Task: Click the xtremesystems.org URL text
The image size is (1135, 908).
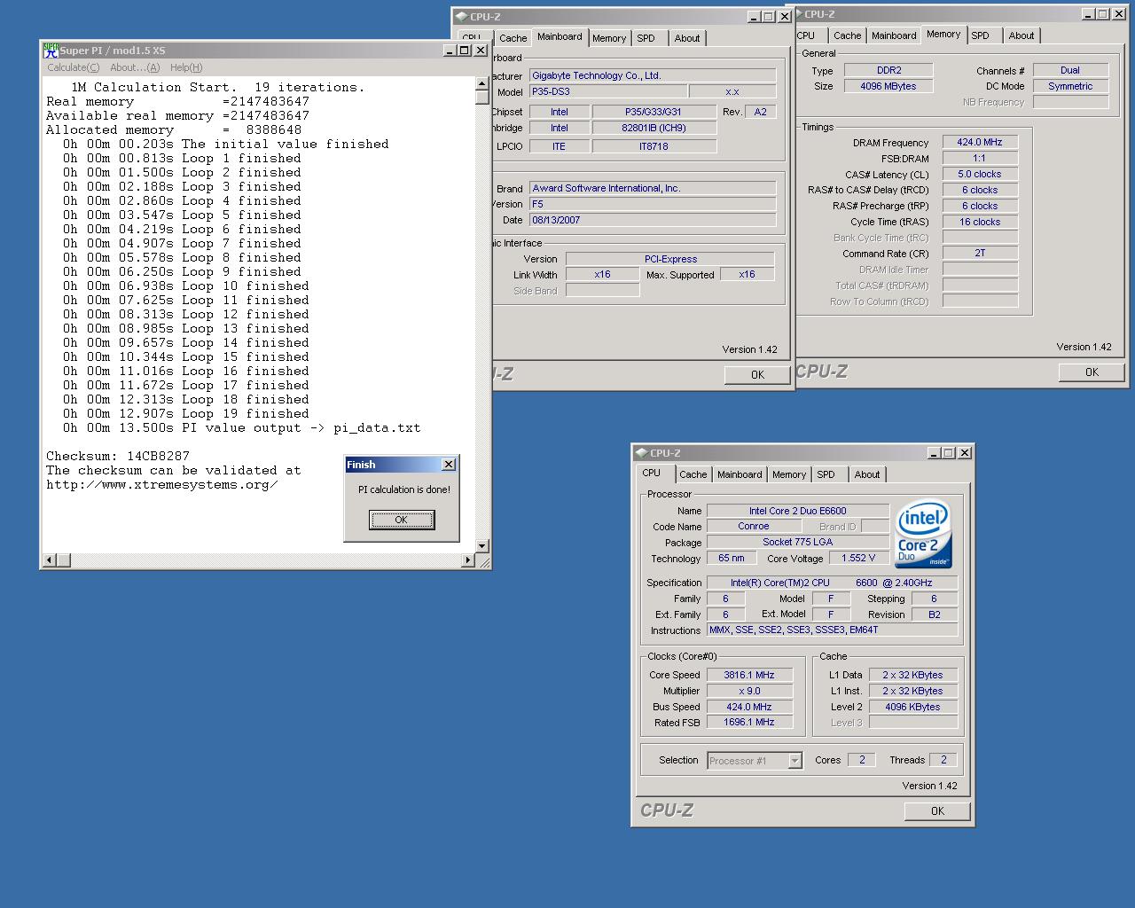Action: click(x=162, y=484)
